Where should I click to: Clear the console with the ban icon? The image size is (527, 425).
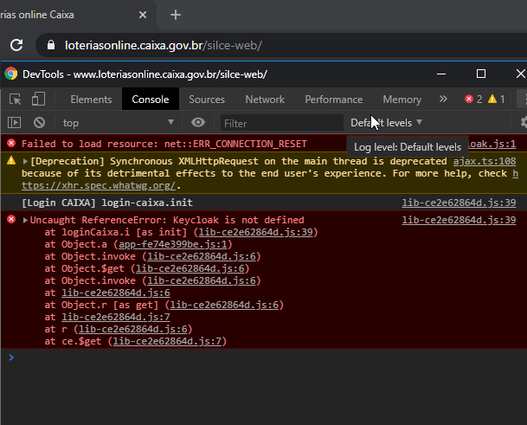39,123
